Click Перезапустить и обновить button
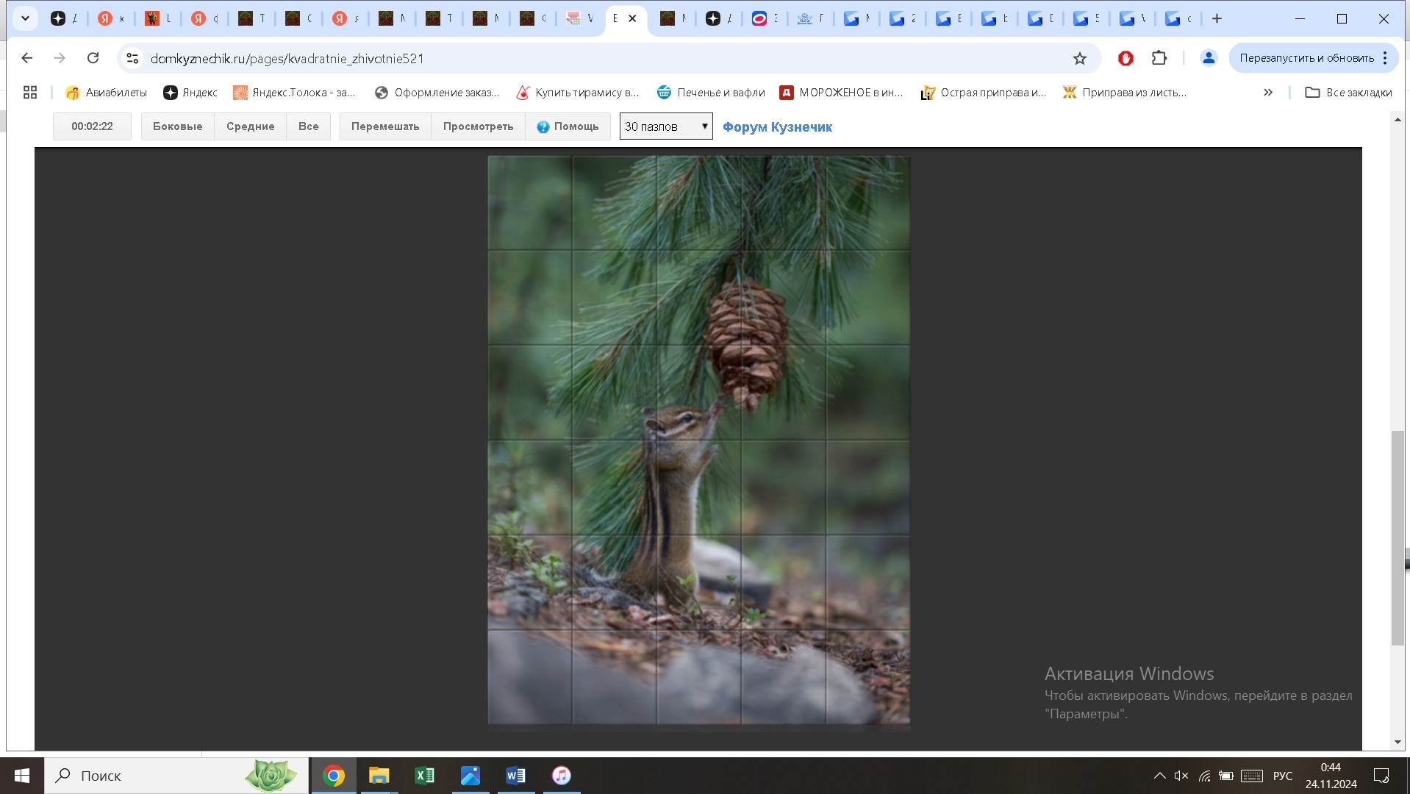The width and height of the screenshot is (1410, 794). click(x=1306, y=58)
